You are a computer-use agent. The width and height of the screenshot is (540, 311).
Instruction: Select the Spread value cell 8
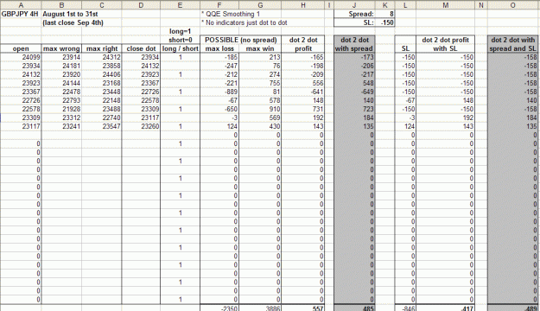384,14
